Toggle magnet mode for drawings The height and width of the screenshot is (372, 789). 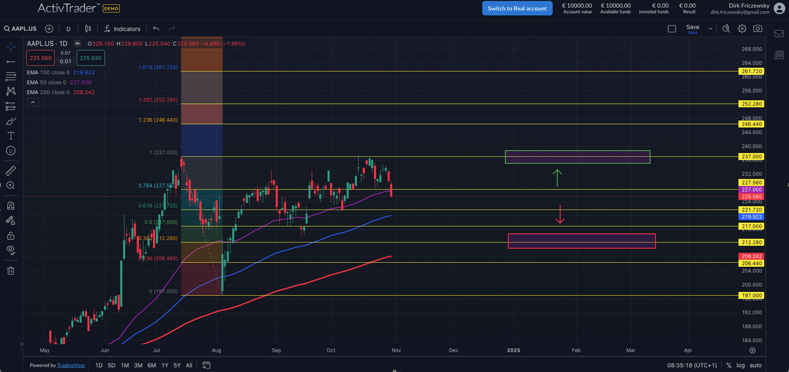(x=11, y=206)
